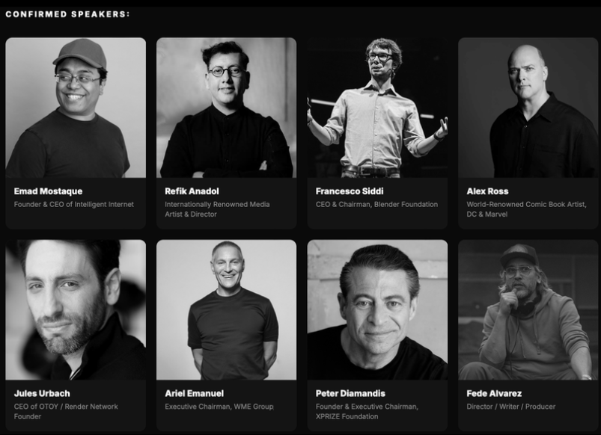The height and width of the screenshot is (435, 601).
Task: Select Refik Anadol's portrait photo
Action: [227, 108]
